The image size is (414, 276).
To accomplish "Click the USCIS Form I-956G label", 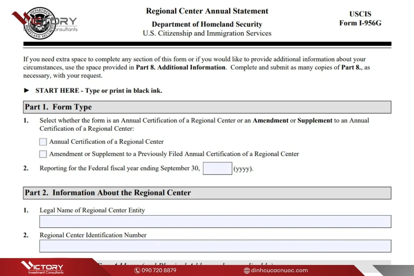I will [360, 19].
